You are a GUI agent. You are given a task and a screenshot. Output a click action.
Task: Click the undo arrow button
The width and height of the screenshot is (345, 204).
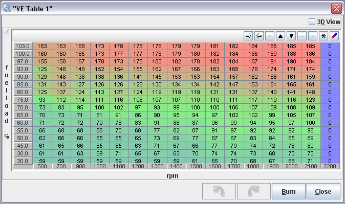click(219, 191)
